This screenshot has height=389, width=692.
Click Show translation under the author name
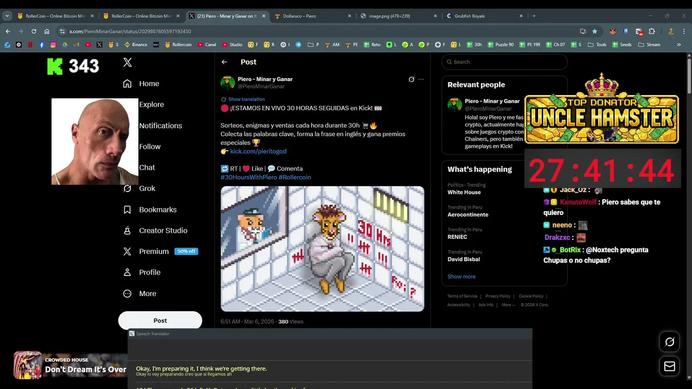pyautogui.click(x=247, y=99)
